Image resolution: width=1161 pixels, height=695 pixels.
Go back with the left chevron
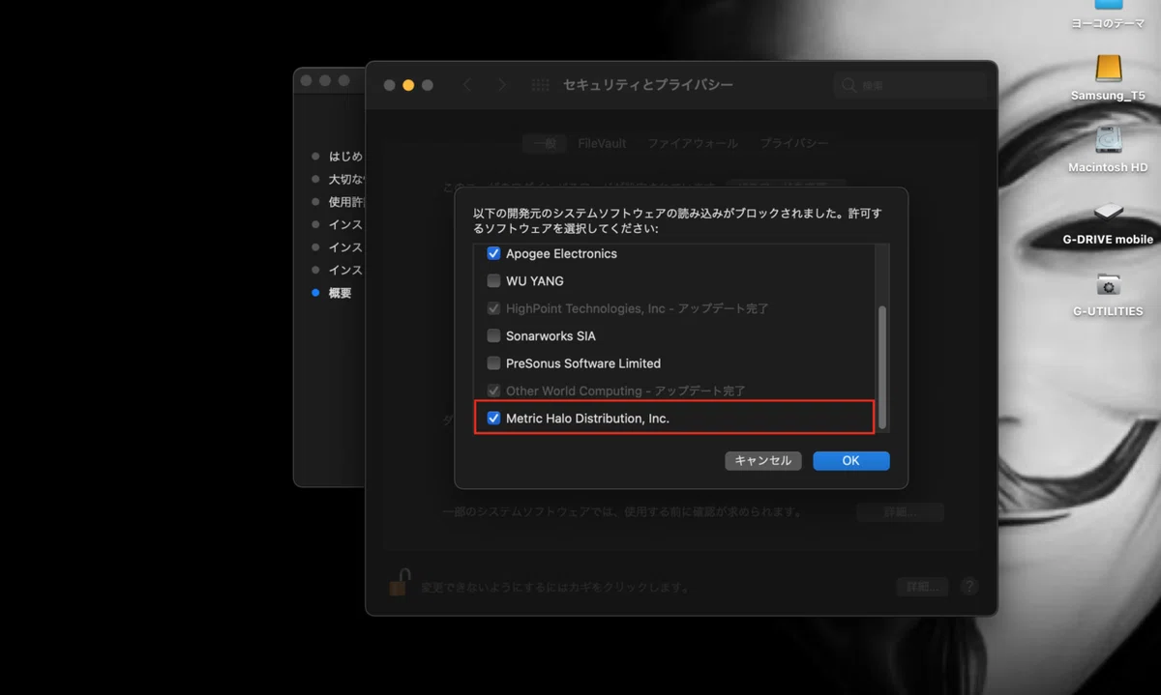tap(467, 85)
